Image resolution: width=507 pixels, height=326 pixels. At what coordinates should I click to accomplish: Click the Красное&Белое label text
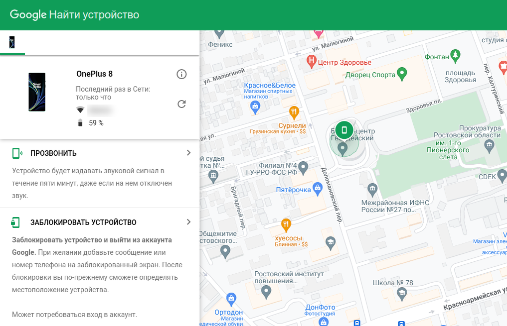point(270,85)
